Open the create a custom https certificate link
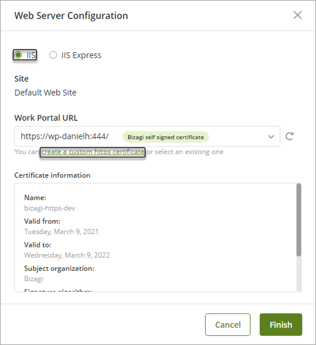This screenshot has width=316, height=345. 92,152
